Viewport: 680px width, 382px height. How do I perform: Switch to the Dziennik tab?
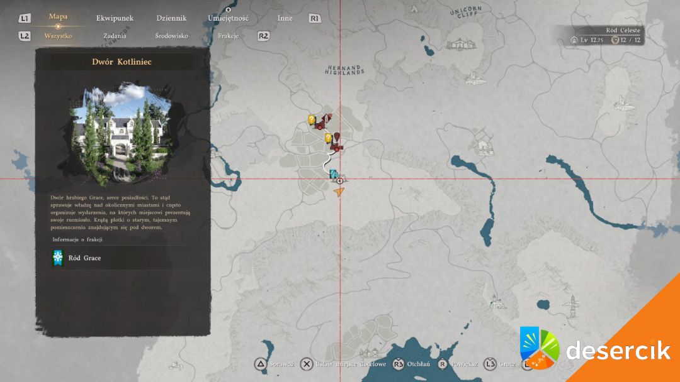[171, 18]
